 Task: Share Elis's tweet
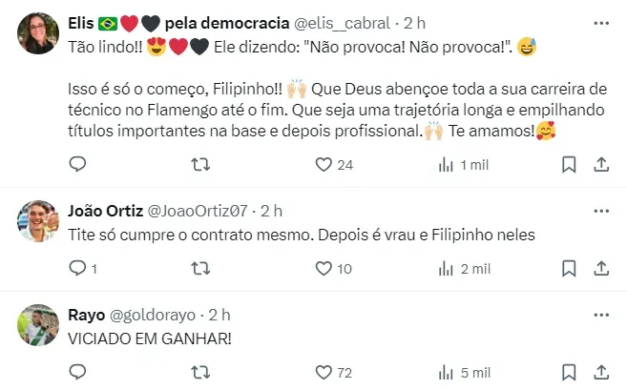(x=601, y=165)
